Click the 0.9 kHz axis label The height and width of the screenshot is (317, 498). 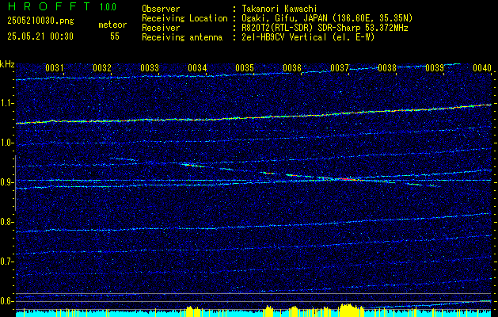[x=6, y=182]
